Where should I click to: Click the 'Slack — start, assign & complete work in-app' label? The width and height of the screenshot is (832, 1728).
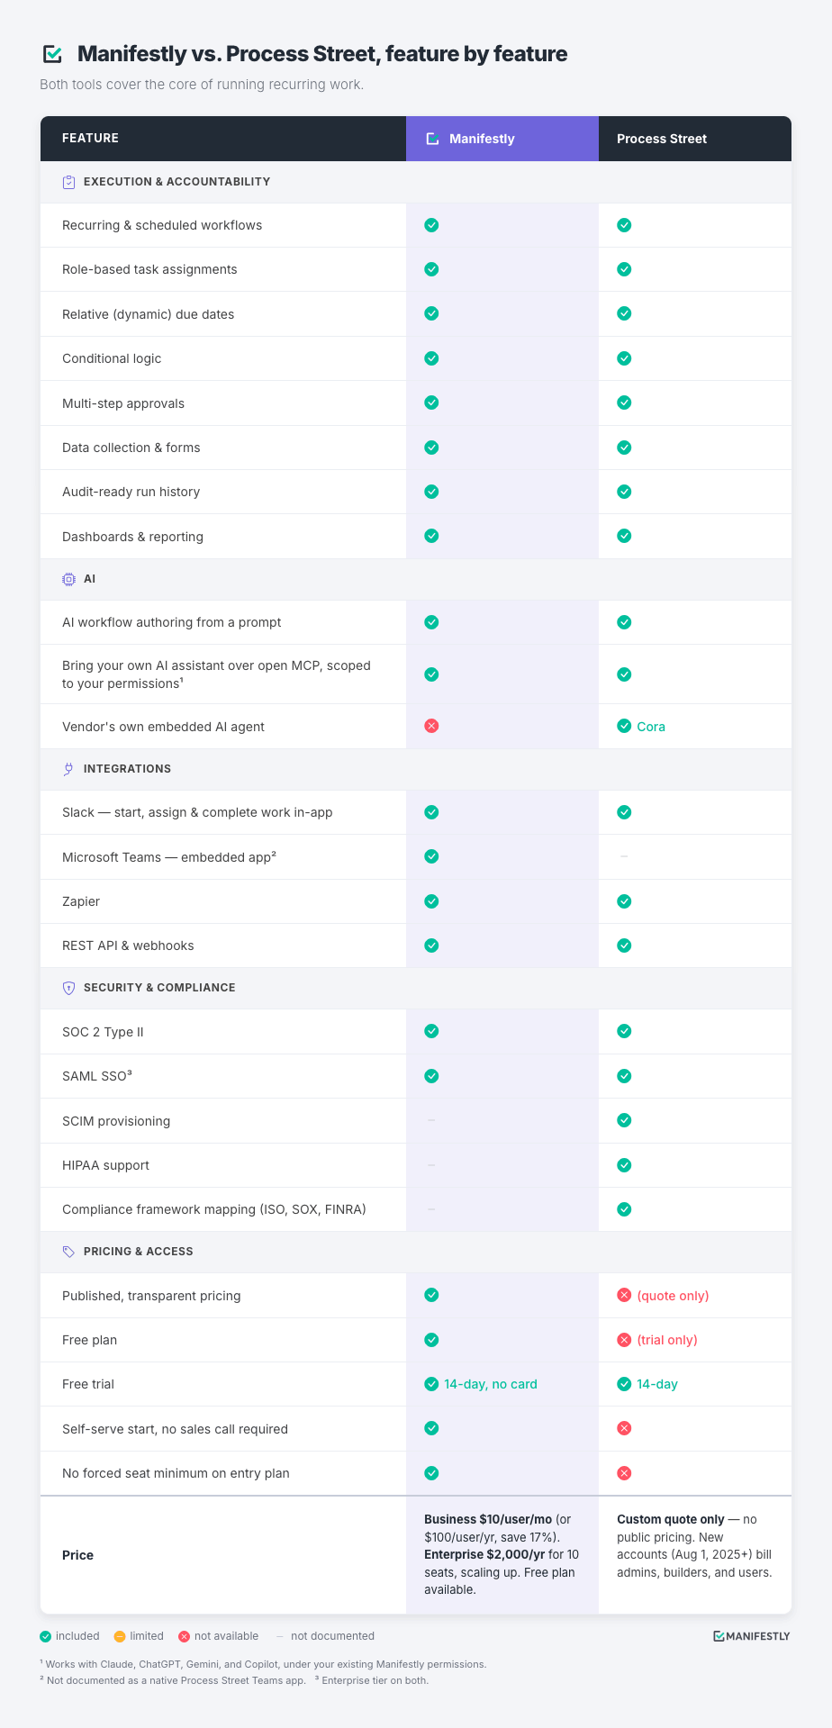coord(197,812)
